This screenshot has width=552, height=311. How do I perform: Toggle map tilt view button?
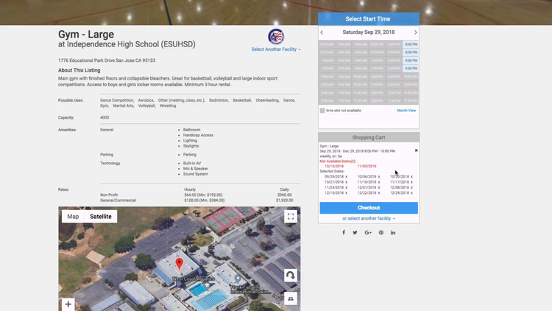click(291, 298)
